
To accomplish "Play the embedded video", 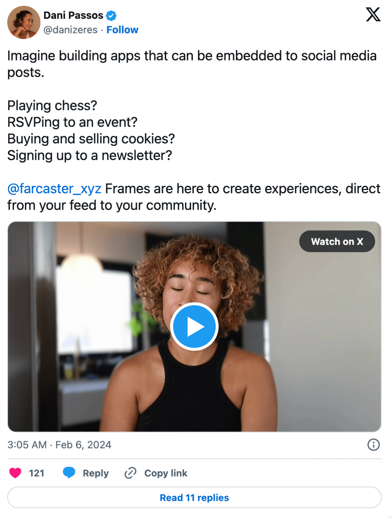I will tap(194, 327).
